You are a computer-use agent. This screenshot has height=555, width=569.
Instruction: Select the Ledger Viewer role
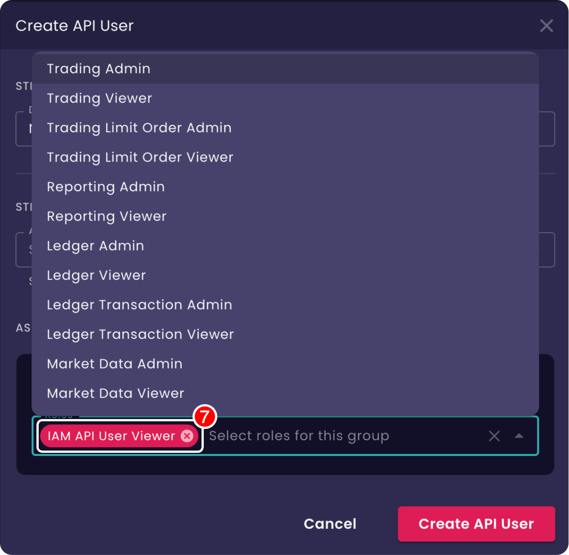tap(96, 275)
